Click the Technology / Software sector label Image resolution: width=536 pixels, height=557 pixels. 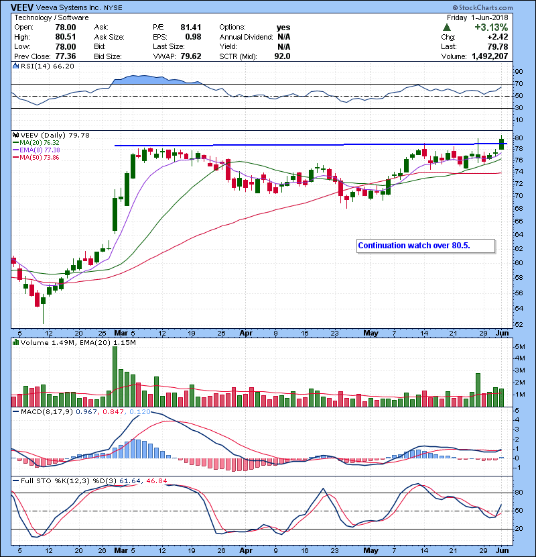[x=52, y=17]
